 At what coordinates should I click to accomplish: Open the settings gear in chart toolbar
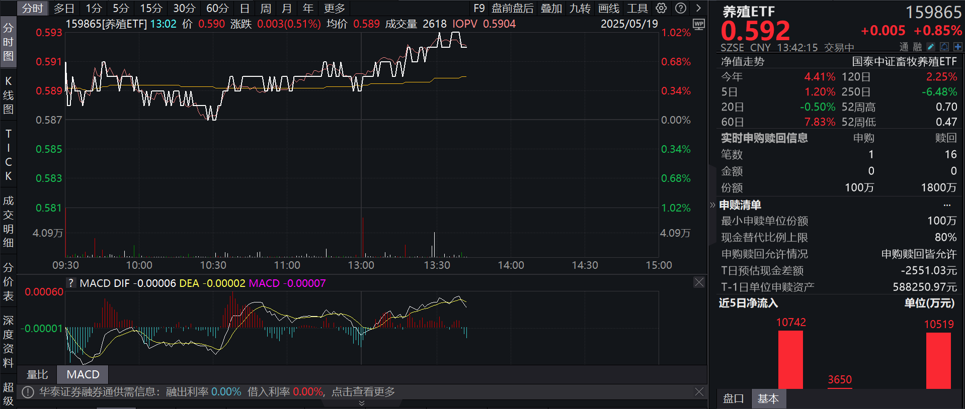[661, 8]
